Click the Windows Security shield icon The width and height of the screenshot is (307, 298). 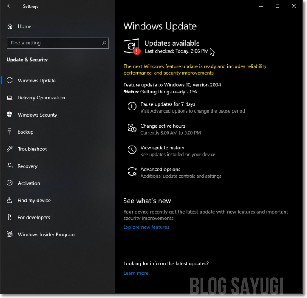click(x=9, y=114)
